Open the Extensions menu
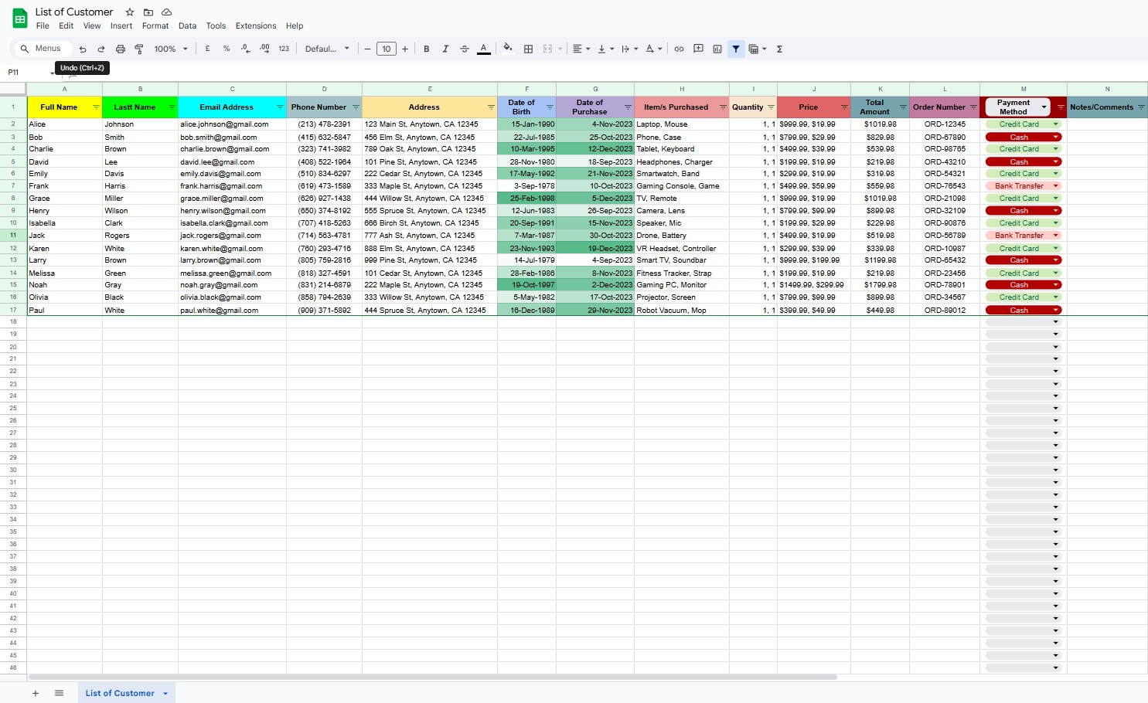 [256, 25]
